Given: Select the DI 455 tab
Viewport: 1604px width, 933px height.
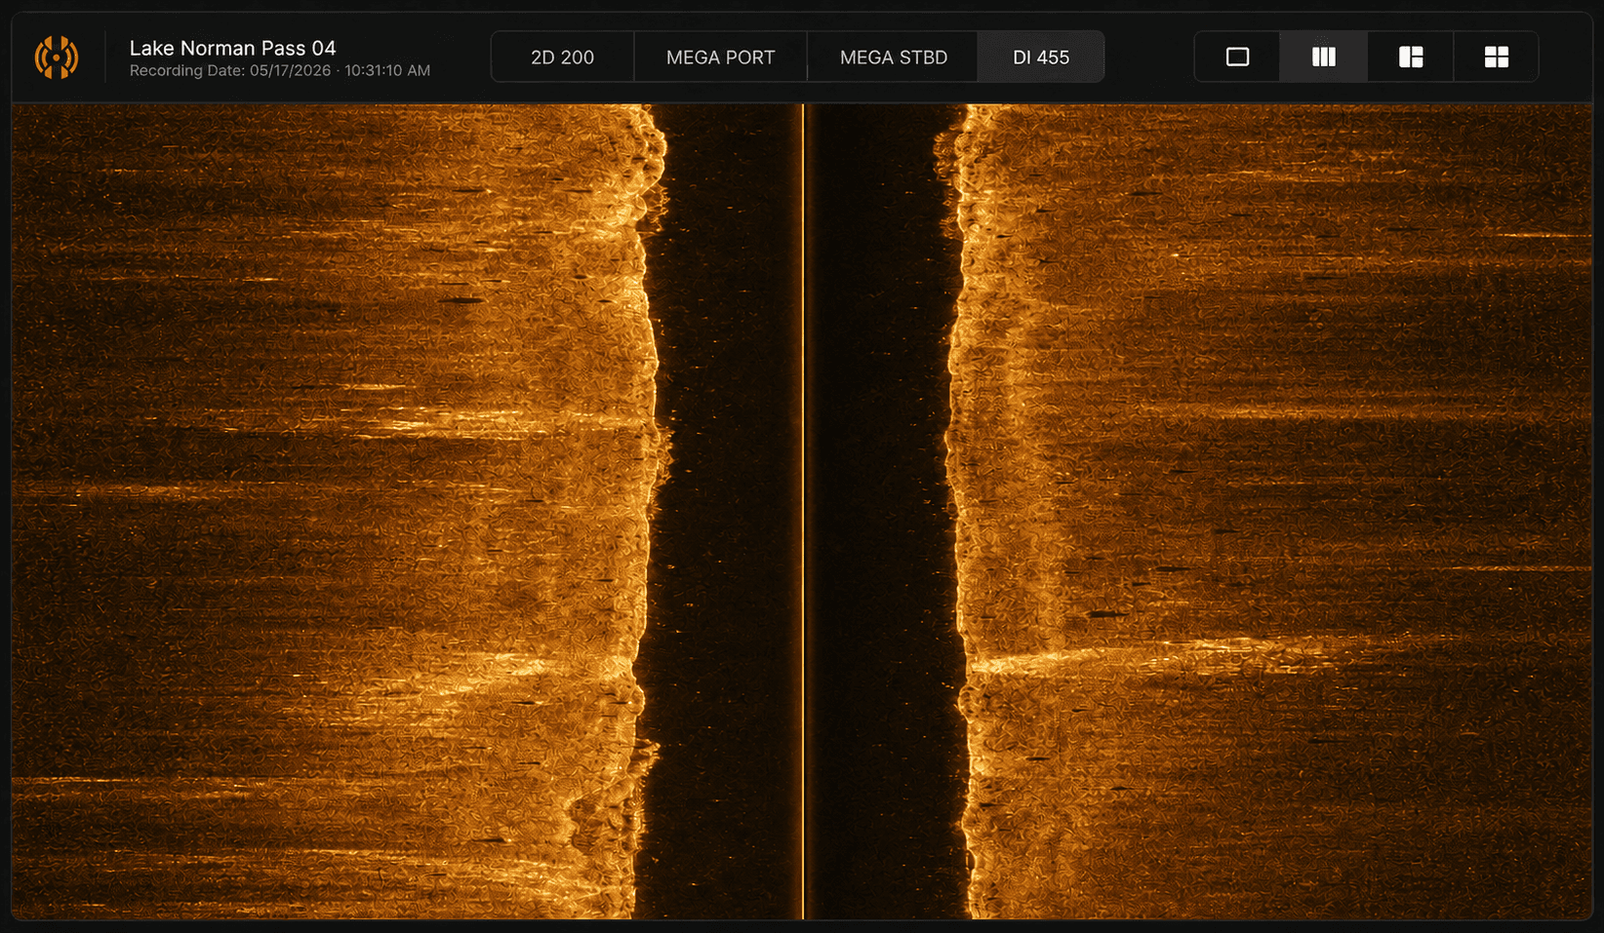Looking at the screenshot, I should 1041,58.
